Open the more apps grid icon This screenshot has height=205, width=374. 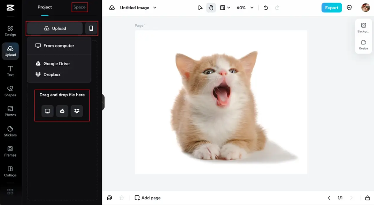[10, 191]
